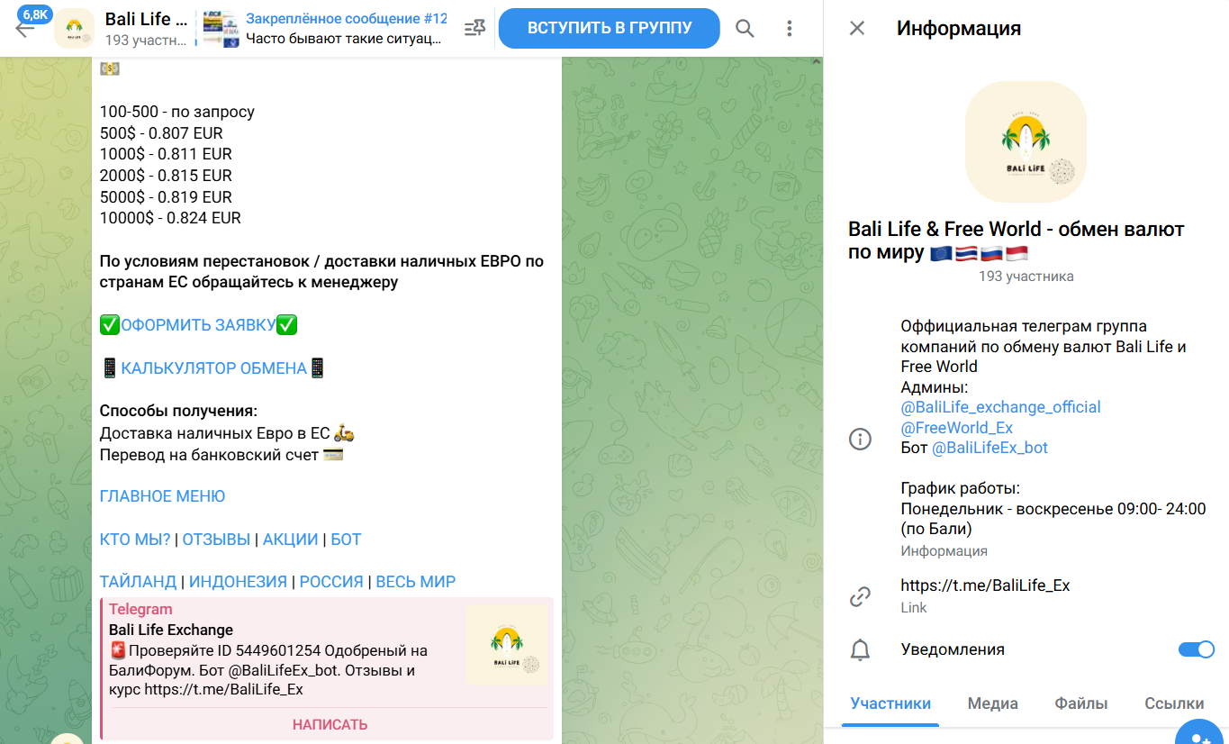Screen dimensions: 1229x744
Task: Open the ОФОРМИТЬ ЗАЯВКУ link
Action: [198, 325]
